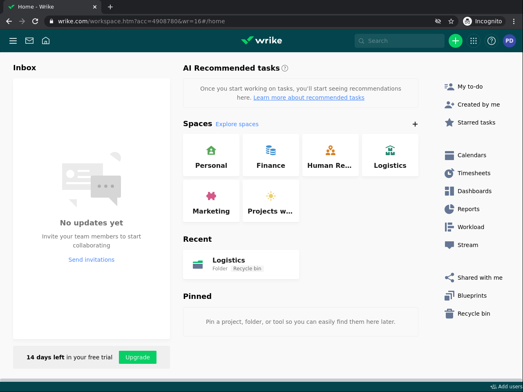Click the Shared with me icon

tap(449, 278)
